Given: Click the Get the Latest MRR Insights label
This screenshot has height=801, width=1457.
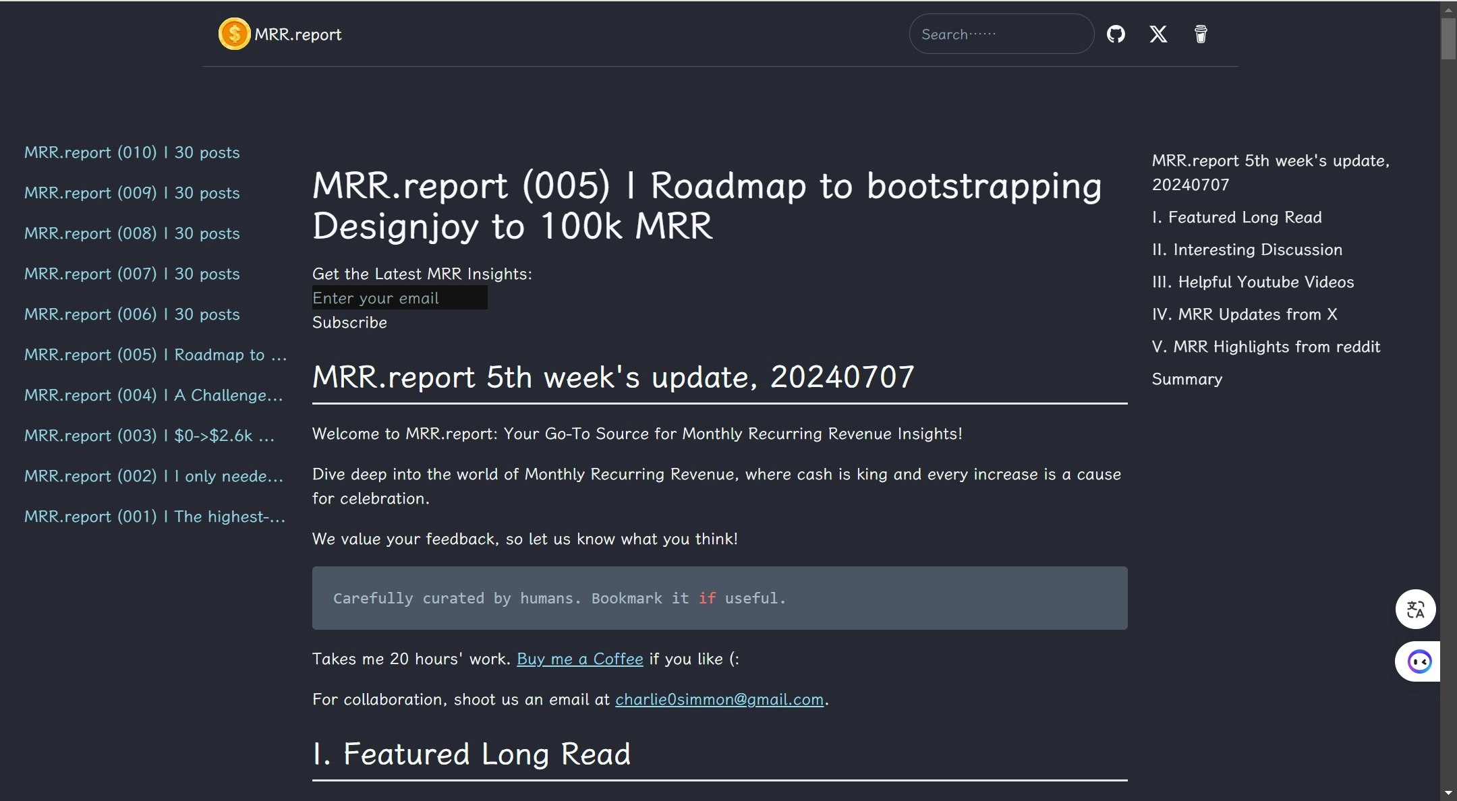Looking at the screenshot, I should click(422, 274).
